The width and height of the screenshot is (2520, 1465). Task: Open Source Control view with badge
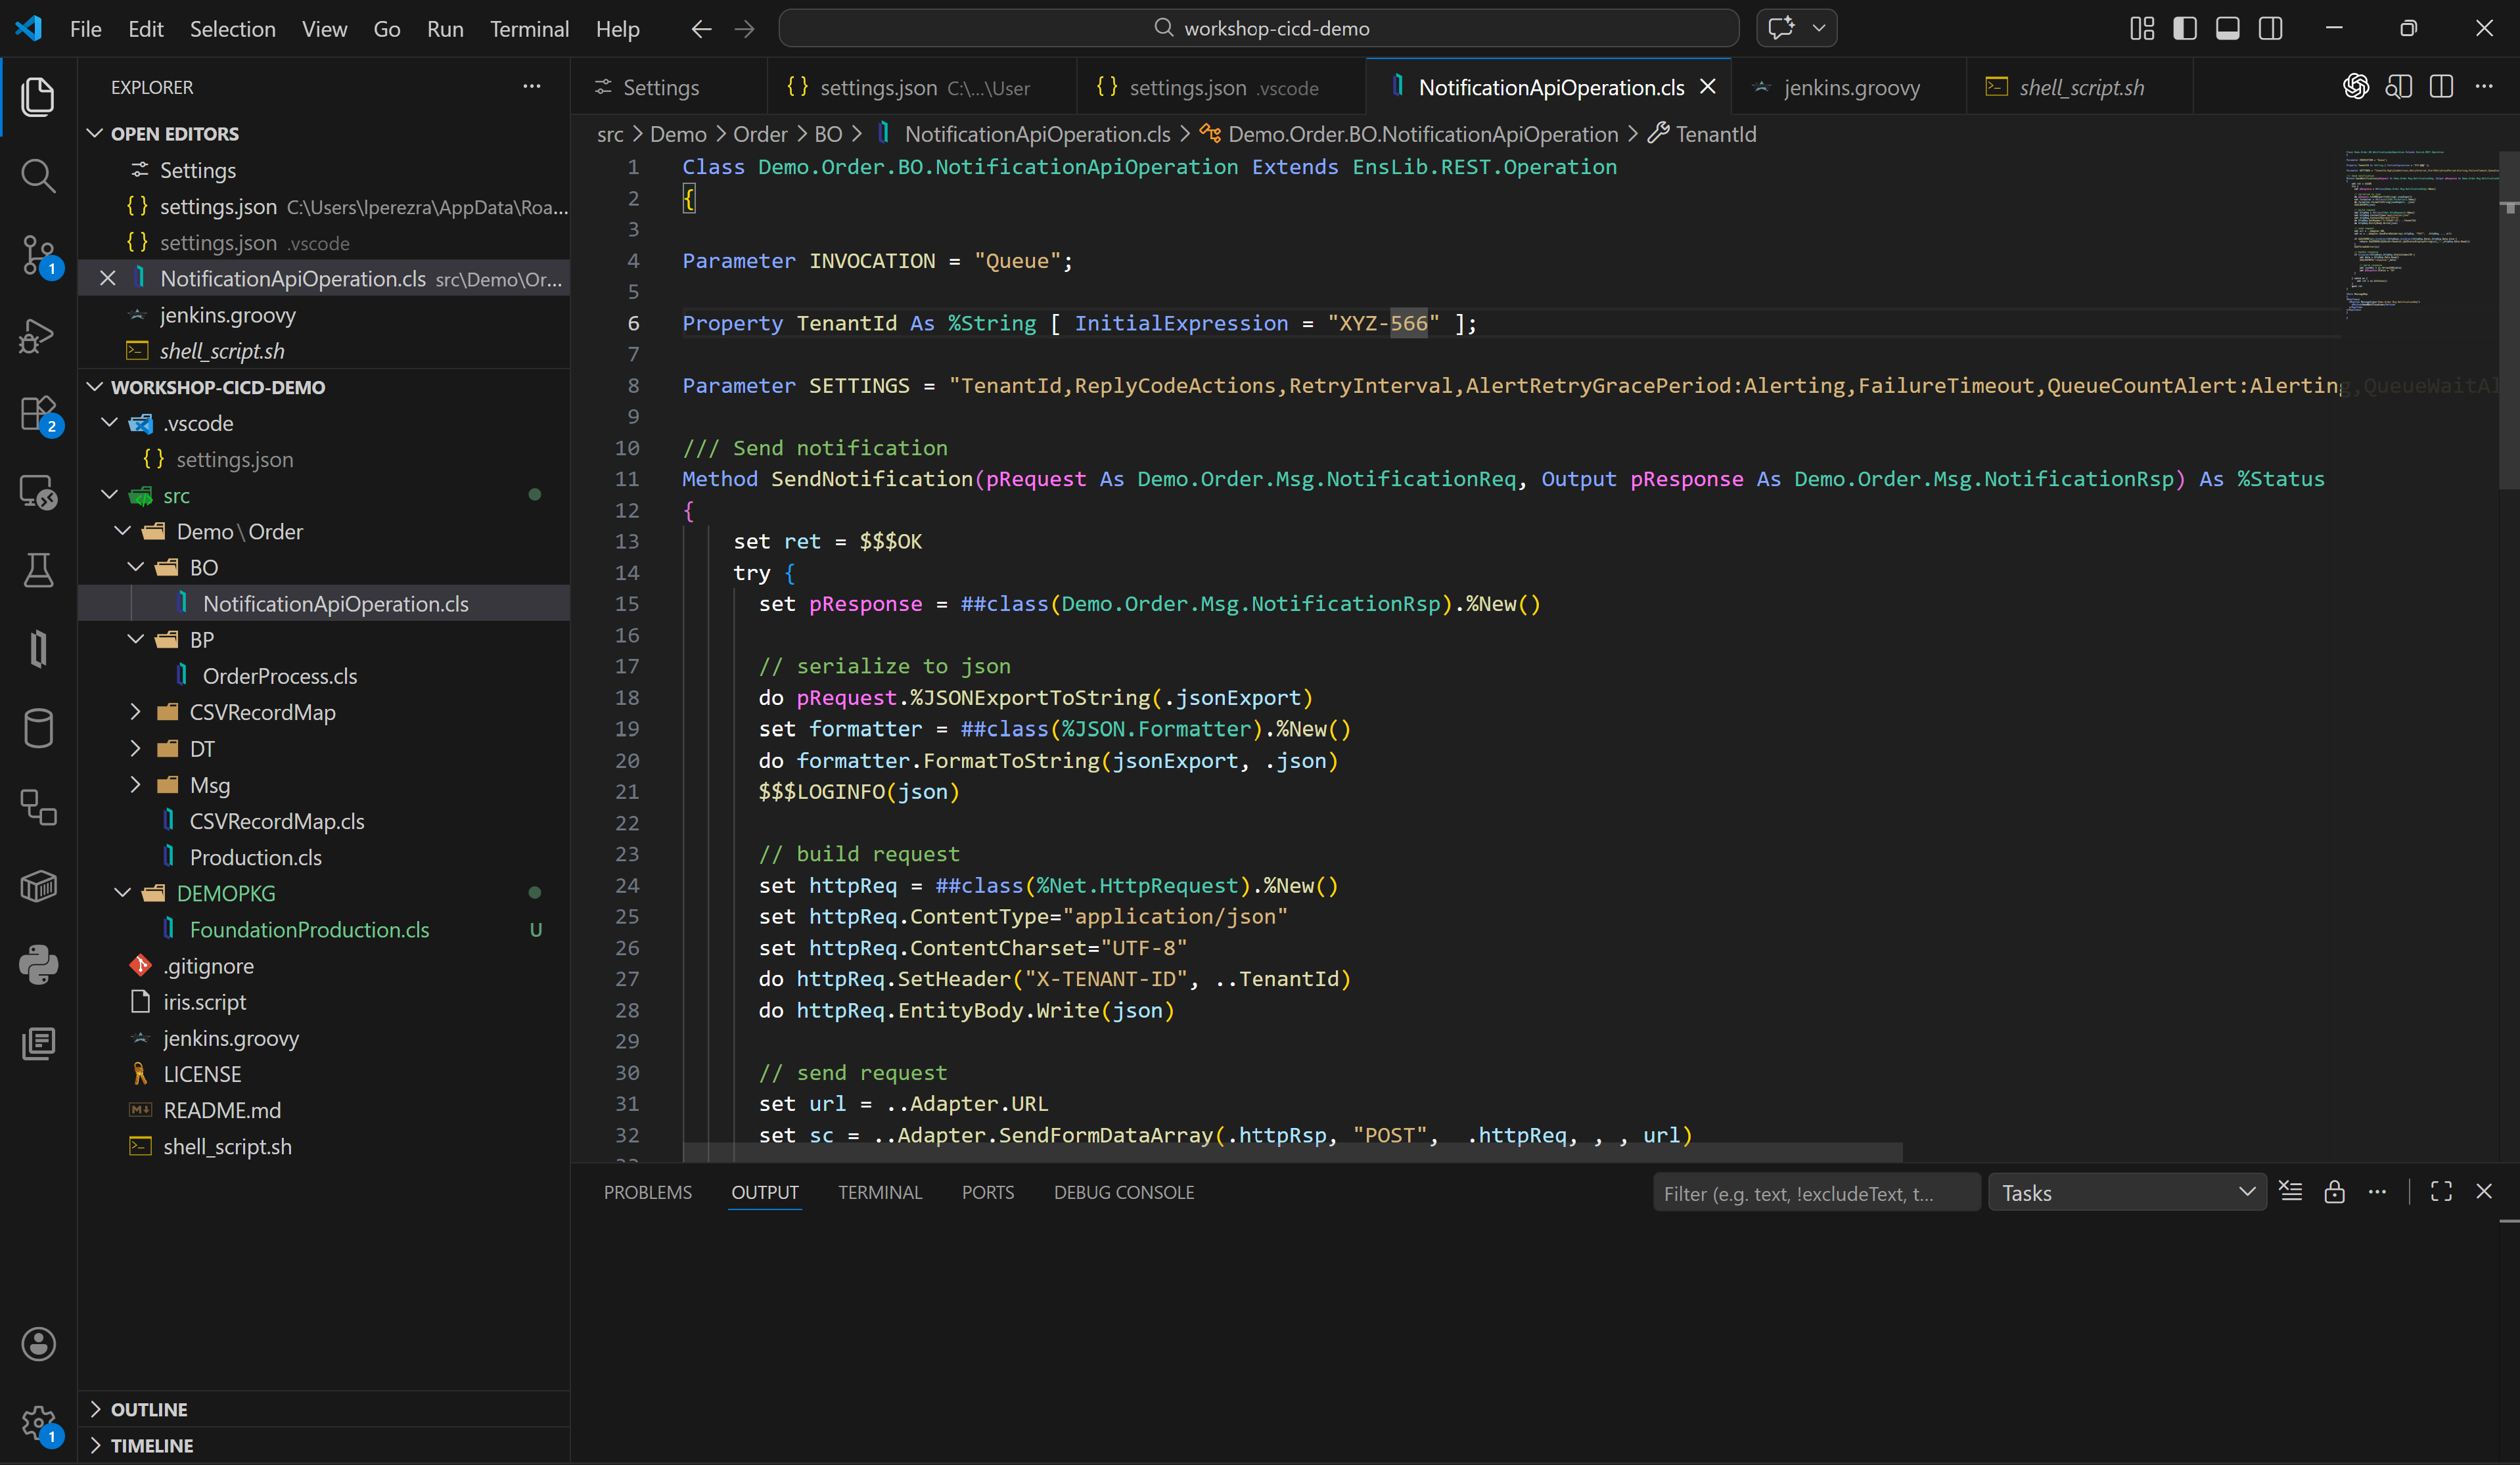pyautogui.click(x=38, y=256)
